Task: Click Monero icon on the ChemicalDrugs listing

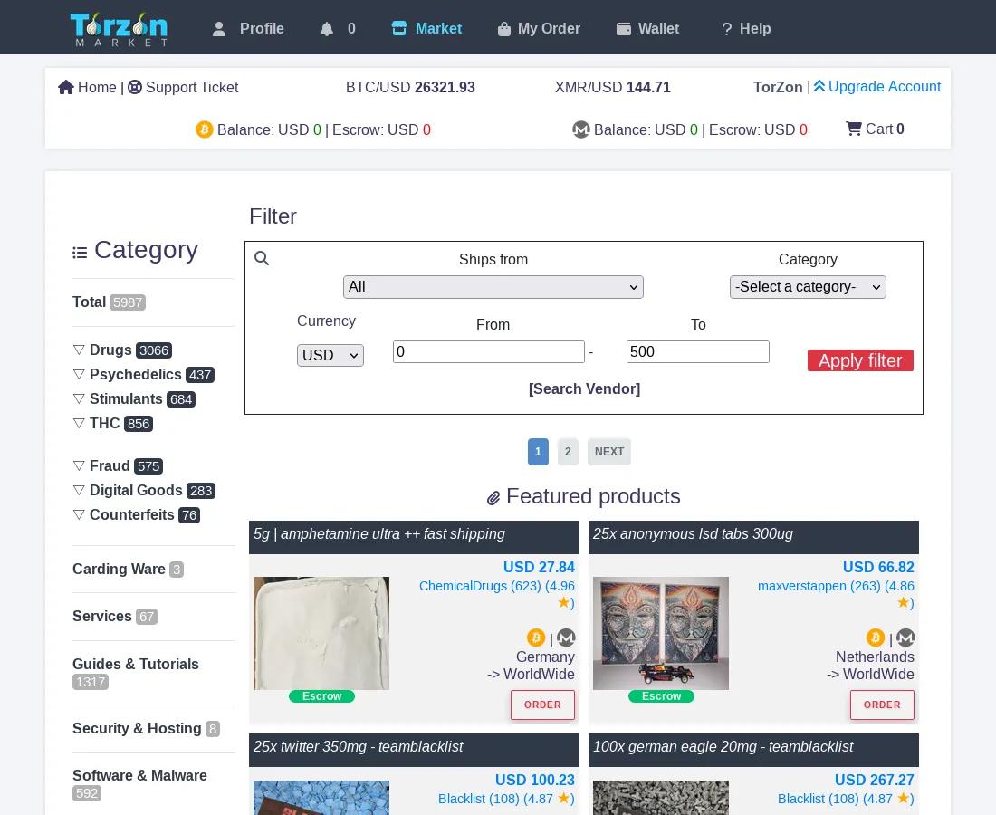Action: (x=566, y=638)
